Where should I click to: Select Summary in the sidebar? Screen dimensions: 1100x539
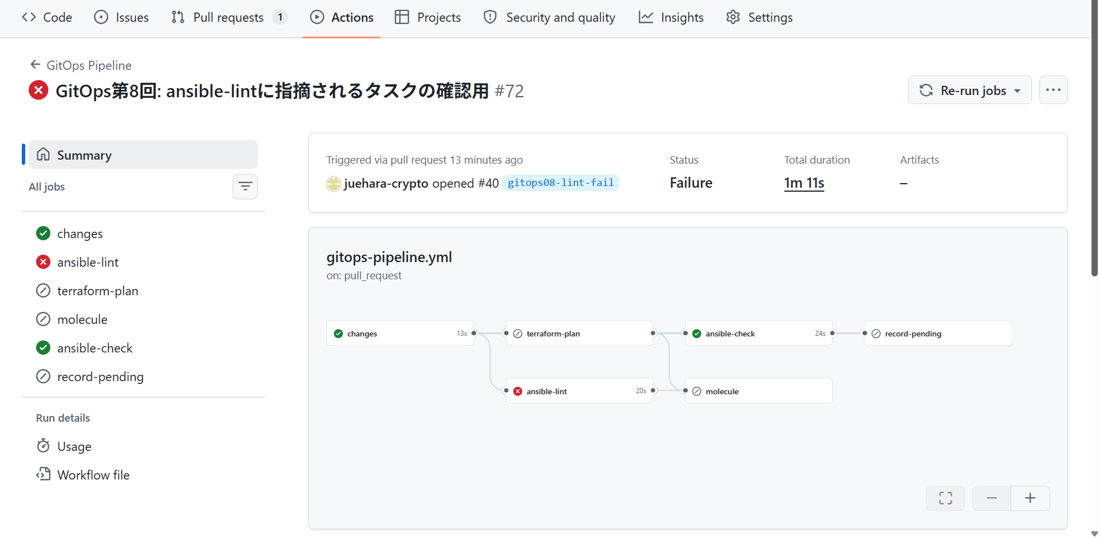(143, 154)
